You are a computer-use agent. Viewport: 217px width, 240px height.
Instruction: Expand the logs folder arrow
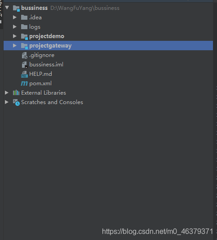coord(15,27)
